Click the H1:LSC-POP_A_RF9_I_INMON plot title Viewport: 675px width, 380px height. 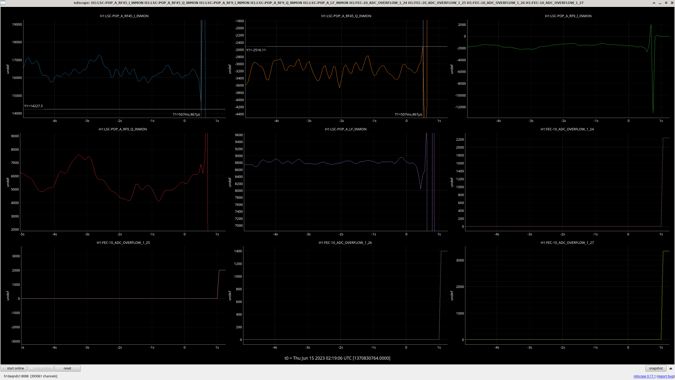[x=568, y=16]
